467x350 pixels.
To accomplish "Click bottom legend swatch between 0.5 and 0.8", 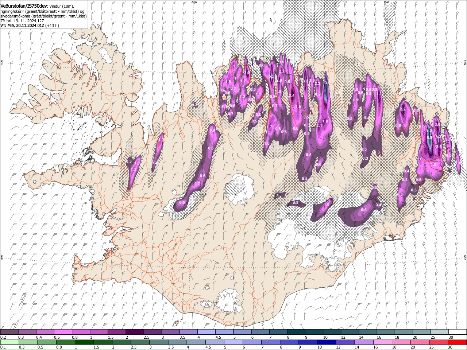I will coord(47,342).
